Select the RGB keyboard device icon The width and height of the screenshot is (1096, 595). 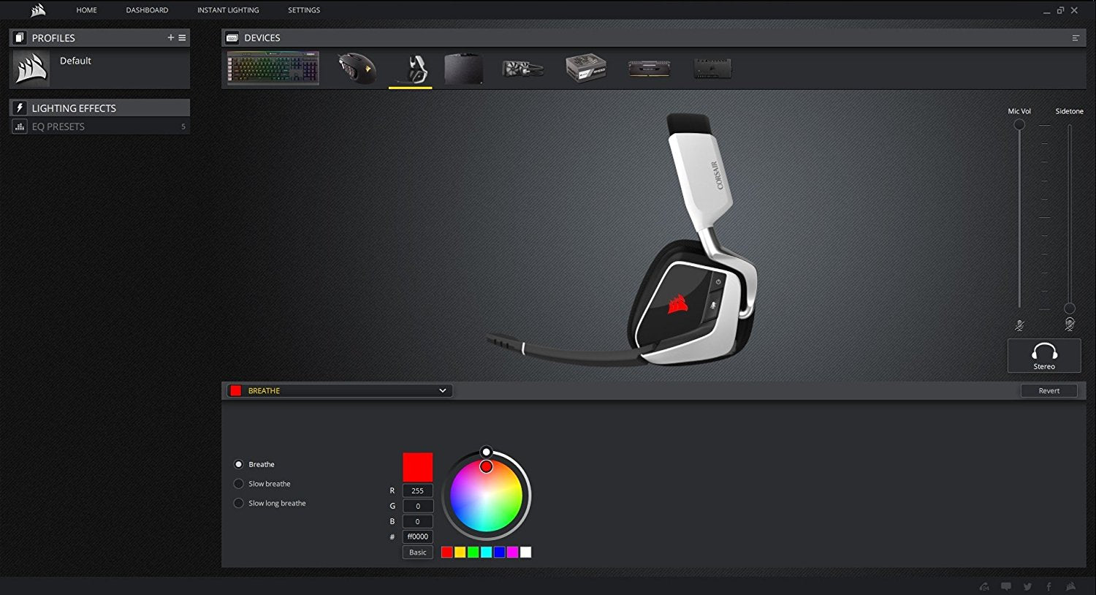pos(273,69)
